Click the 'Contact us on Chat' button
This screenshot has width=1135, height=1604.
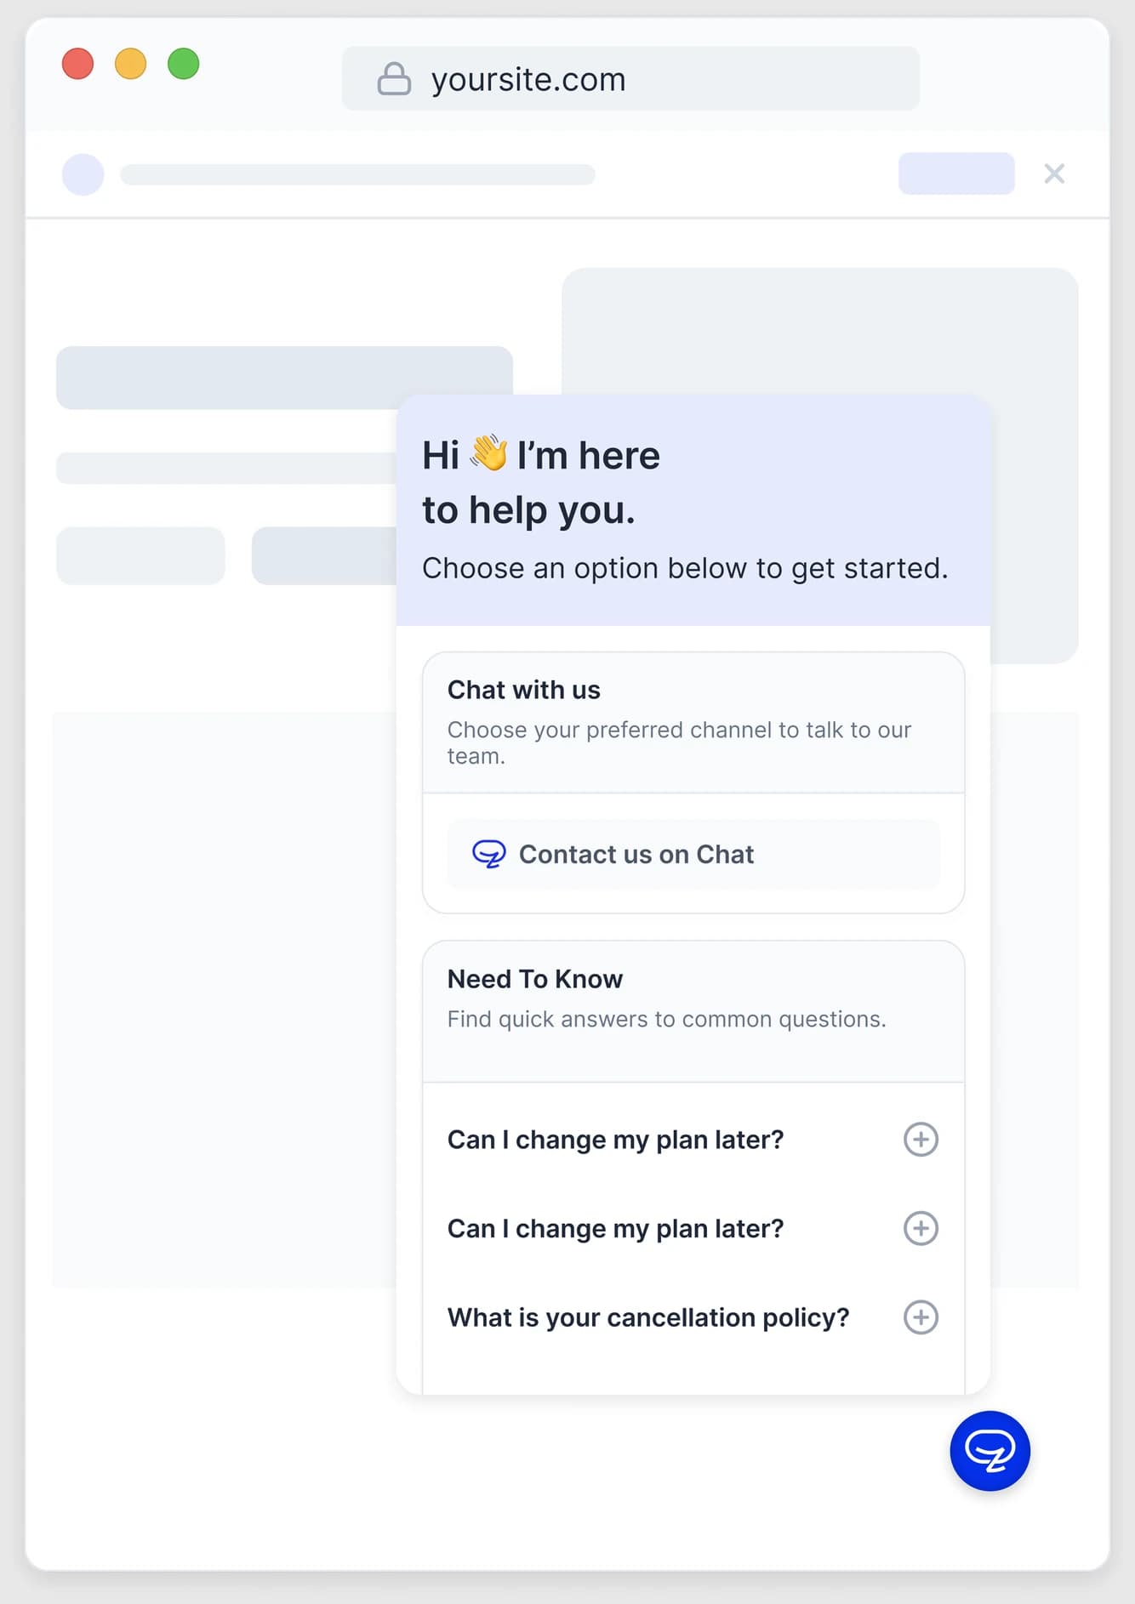(693, 854)
